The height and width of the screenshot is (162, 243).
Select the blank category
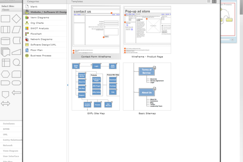coord(45,7)
